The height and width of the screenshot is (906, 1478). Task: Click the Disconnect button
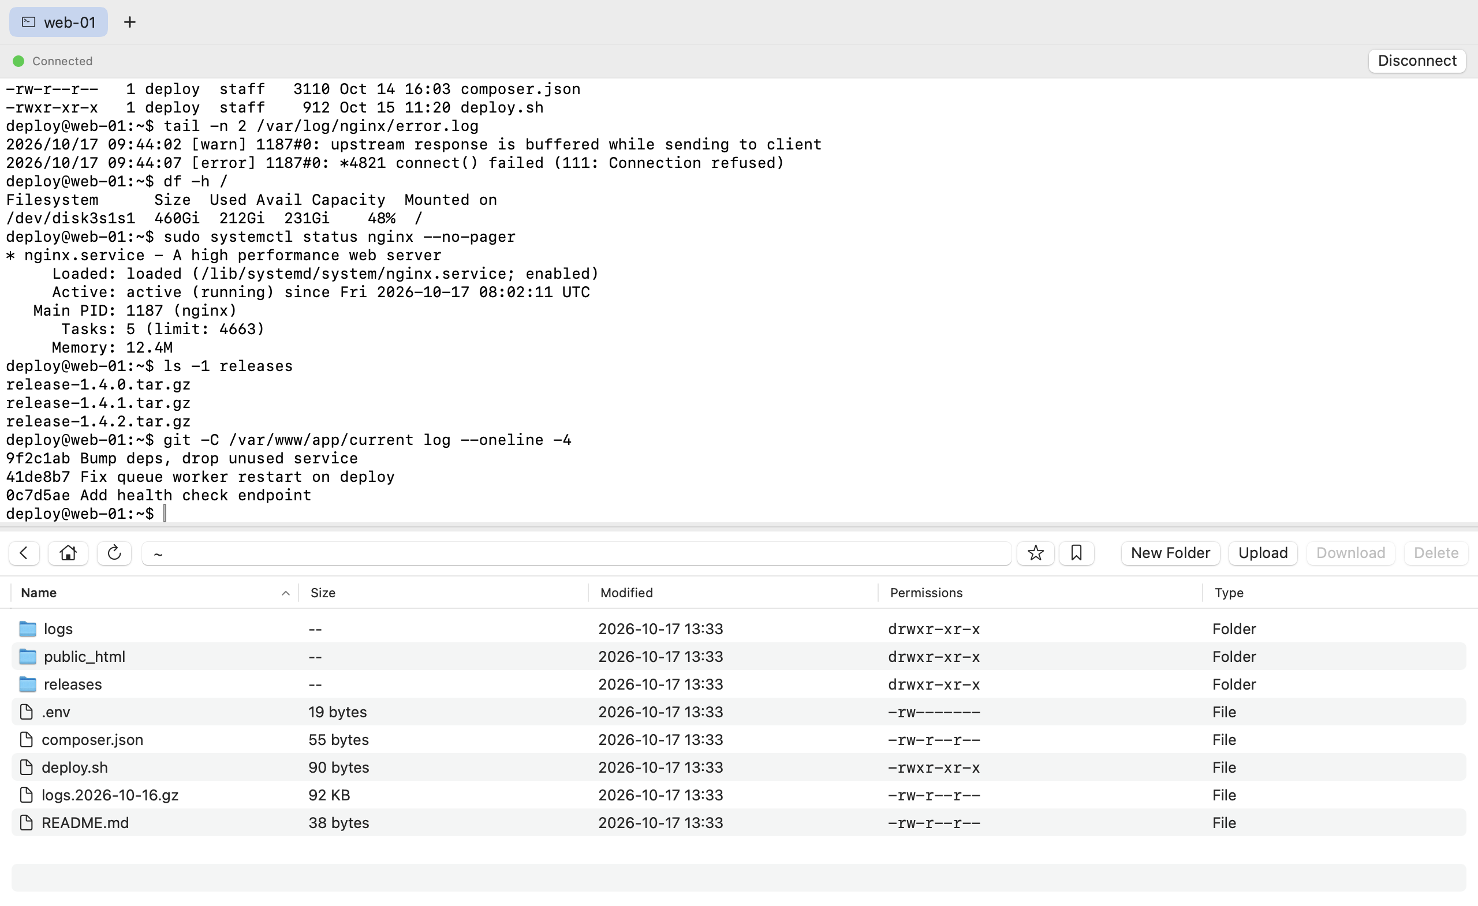(x=1417, y=61)
